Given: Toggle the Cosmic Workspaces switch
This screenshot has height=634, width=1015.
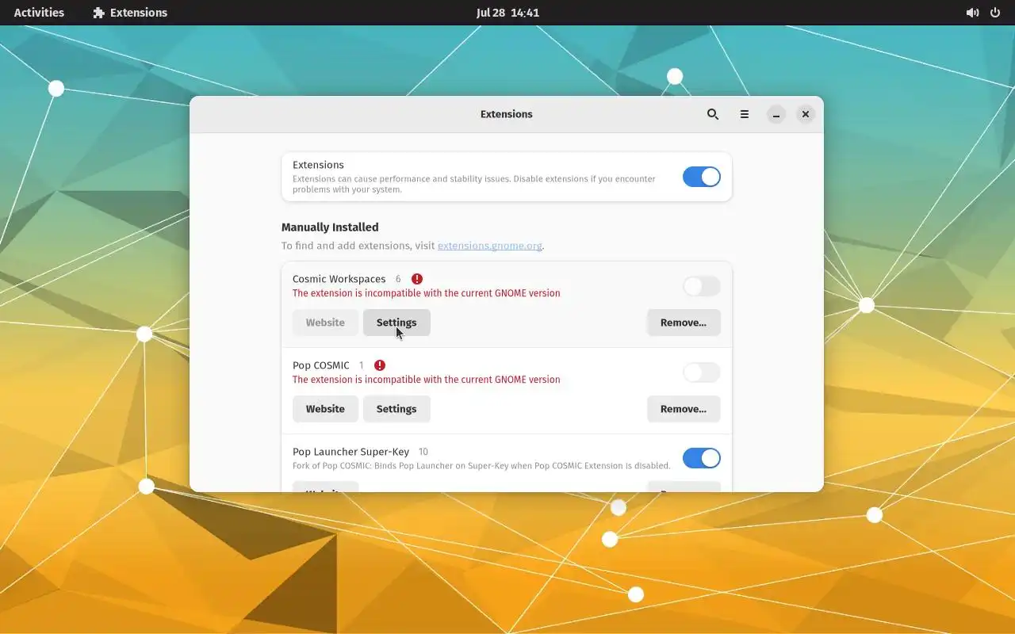Looking at the screenshot, I should pyautogui.click(x=702, y=286).
